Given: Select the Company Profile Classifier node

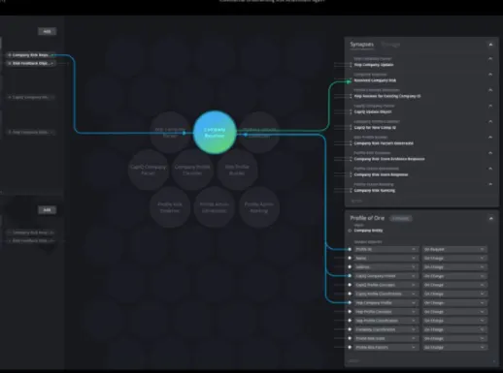Looking at the screenshot, I should (x=192, y=170).
